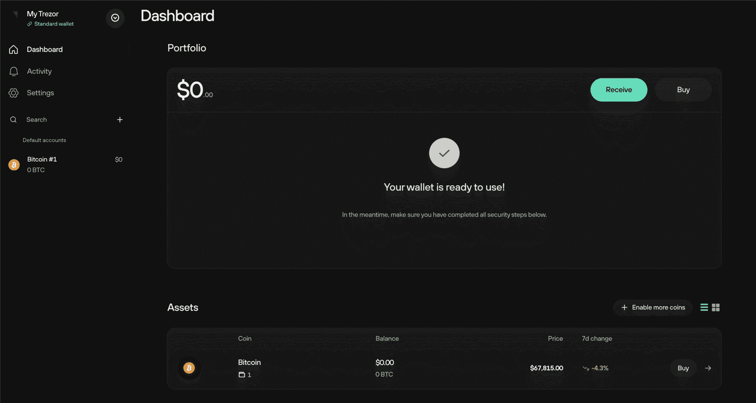The height and width of the screenshot is (403, 756).
Task: Click the $67,815.00 price value
Action: 547,368
